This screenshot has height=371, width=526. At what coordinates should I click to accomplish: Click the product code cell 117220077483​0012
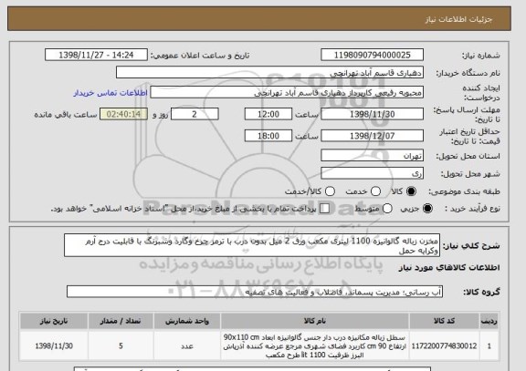(x=444, y=345)
